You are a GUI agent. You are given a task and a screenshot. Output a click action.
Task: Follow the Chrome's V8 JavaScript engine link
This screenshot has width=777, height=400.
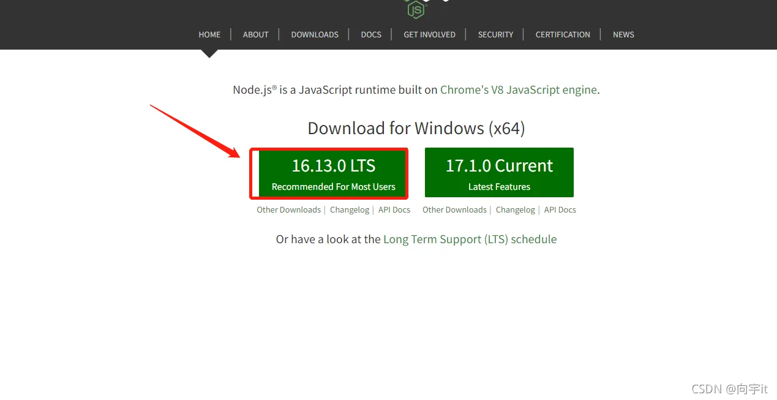pyautogui.click(x=519, y=89)
